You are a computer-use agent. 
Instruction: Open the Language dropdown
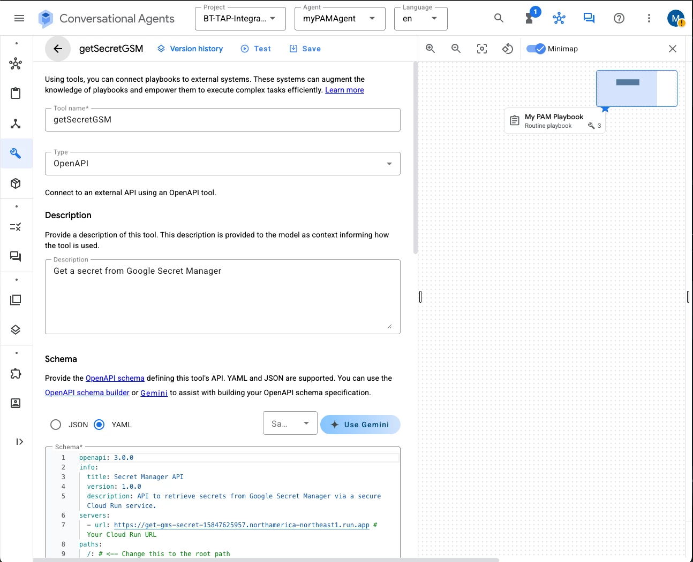420,19
